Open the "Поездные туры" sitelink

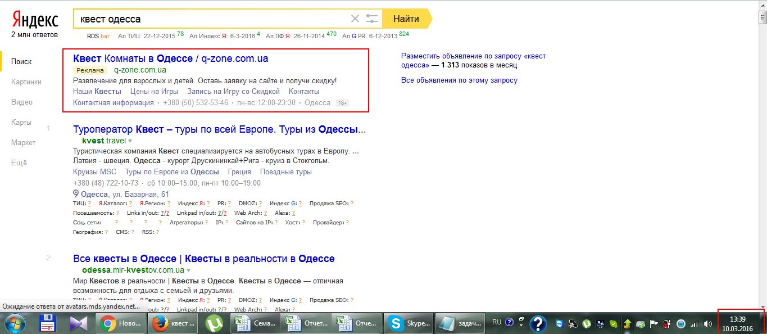coord(285,172)
